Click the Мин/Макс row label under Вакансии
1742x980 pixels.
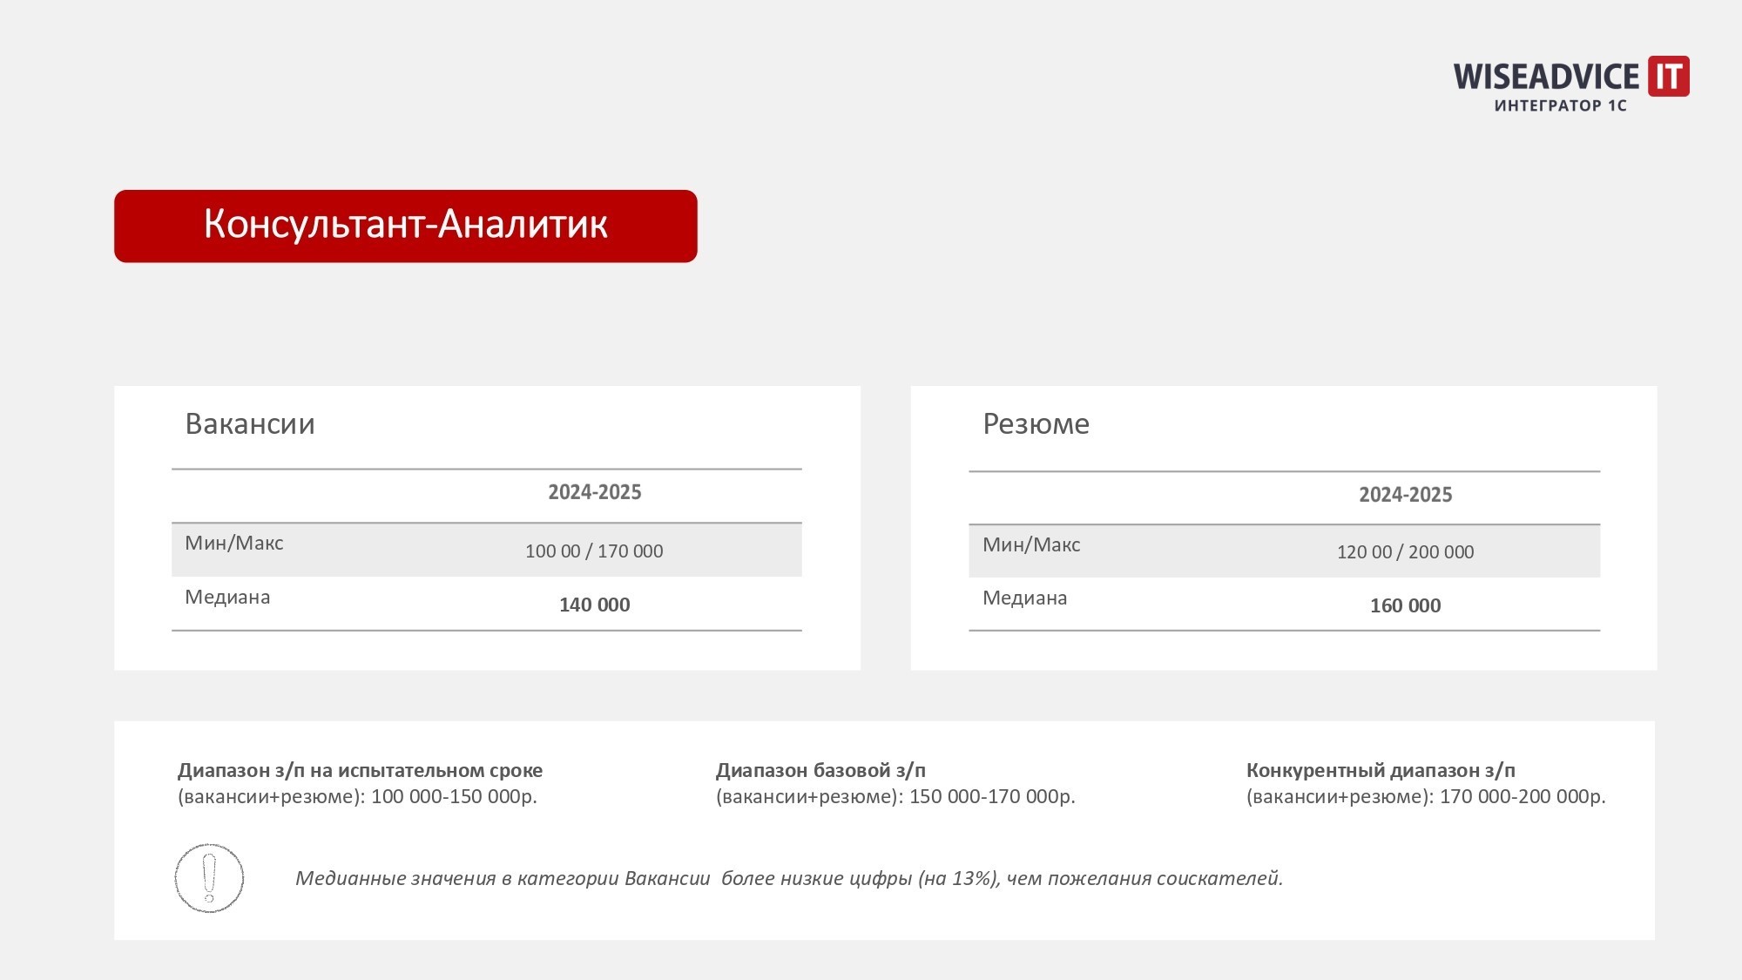pos(234,544)
